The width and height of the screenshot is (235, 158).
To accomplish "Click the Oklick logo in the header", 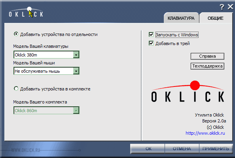I will coord(26,12).
